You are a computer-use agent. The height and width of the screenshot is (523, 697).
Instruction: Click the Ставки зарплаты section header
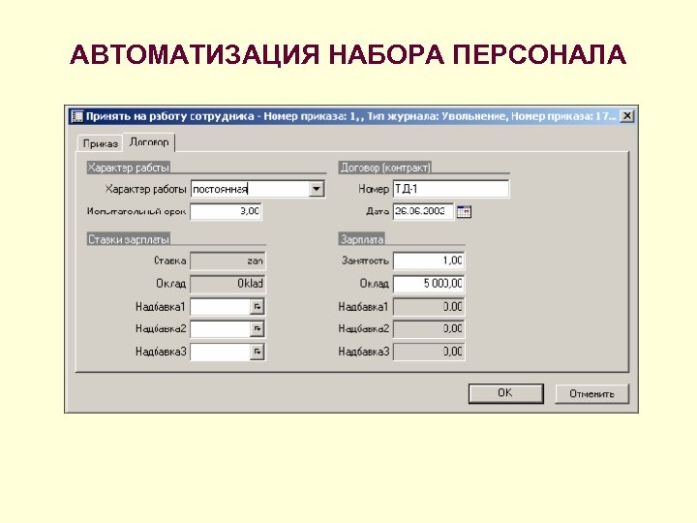[x=129, y=239]
